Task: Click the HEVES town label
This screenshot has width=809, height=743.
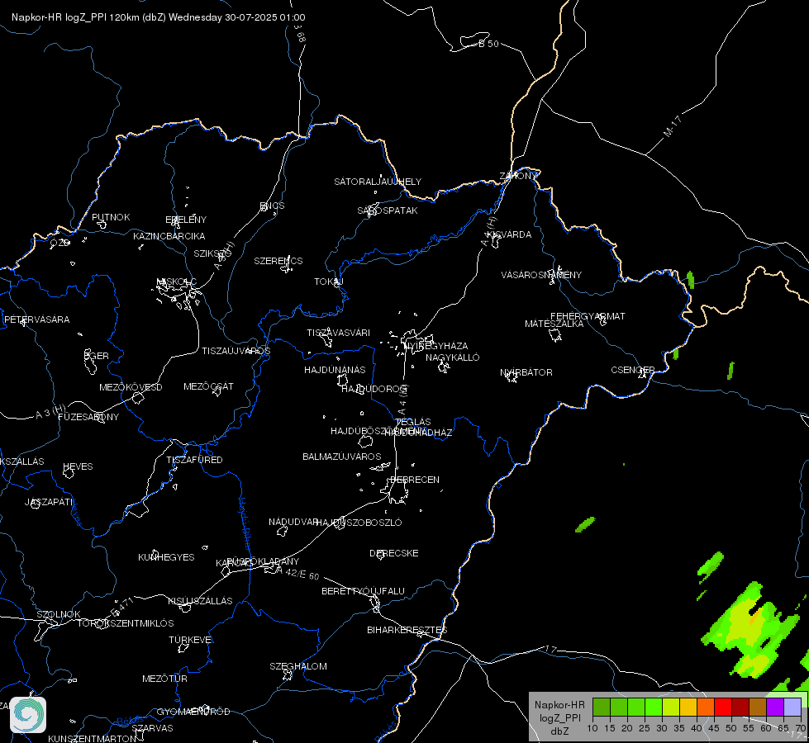Action: [x=78, y=466]
